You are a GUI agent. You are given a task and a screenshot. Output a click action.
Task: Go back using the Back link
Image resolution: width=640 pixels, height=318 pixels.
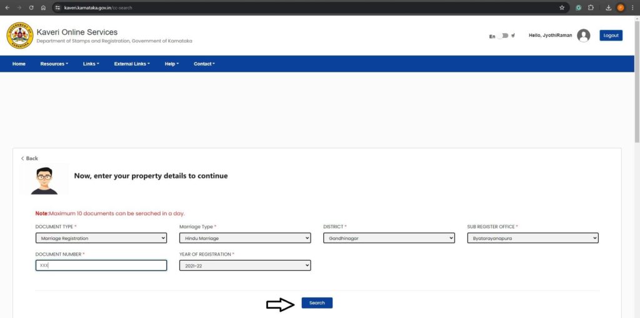pyautogui.click(x=29, y=158)
